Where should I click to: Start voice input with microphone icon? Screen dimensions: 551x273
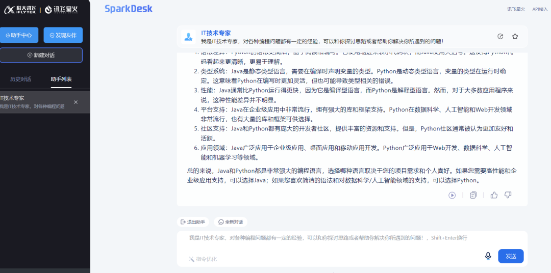(x=488, y=256)
